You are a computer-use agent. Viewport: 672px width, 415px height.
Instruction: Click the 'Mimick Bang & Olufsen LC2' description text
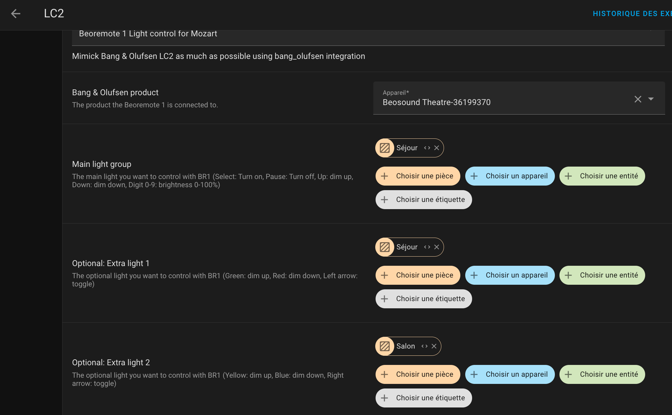[x=219, y=56]
